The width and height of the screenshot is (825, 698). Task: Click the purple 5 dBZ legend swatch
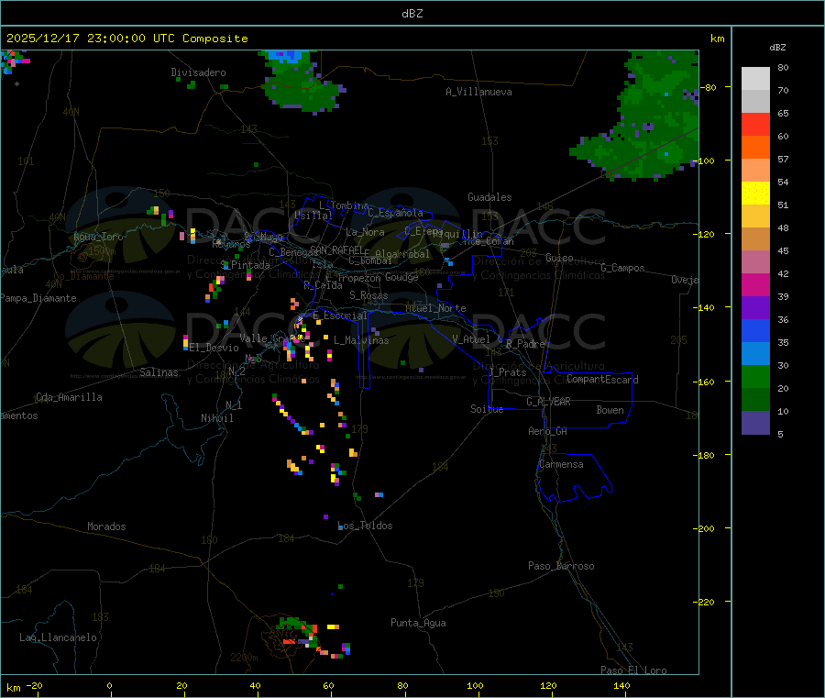[x=755, y=423]
